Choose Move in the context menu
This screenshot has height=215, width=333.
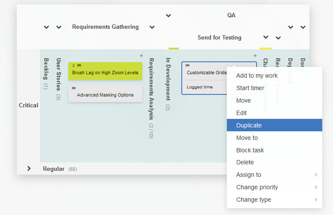tap(275, 100)
